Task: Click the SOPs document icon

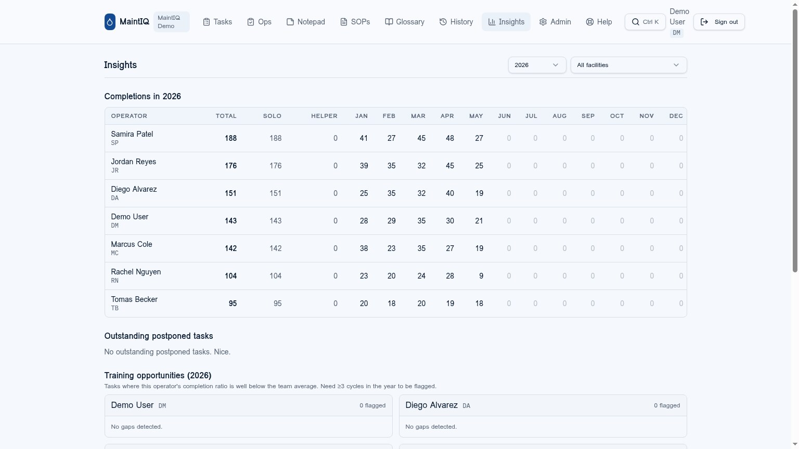Action: [x=344, y=22]
